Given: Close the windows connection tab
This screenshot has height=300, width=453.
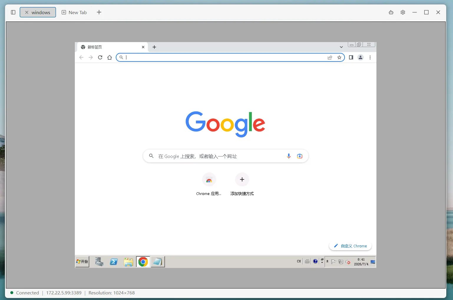Looking at the screenshot, I should pos(27,12).
